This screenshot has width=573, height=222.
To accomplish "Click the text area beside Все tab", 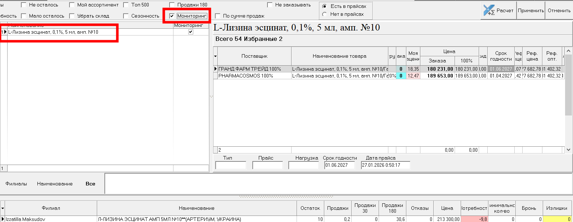I will 338,184.
